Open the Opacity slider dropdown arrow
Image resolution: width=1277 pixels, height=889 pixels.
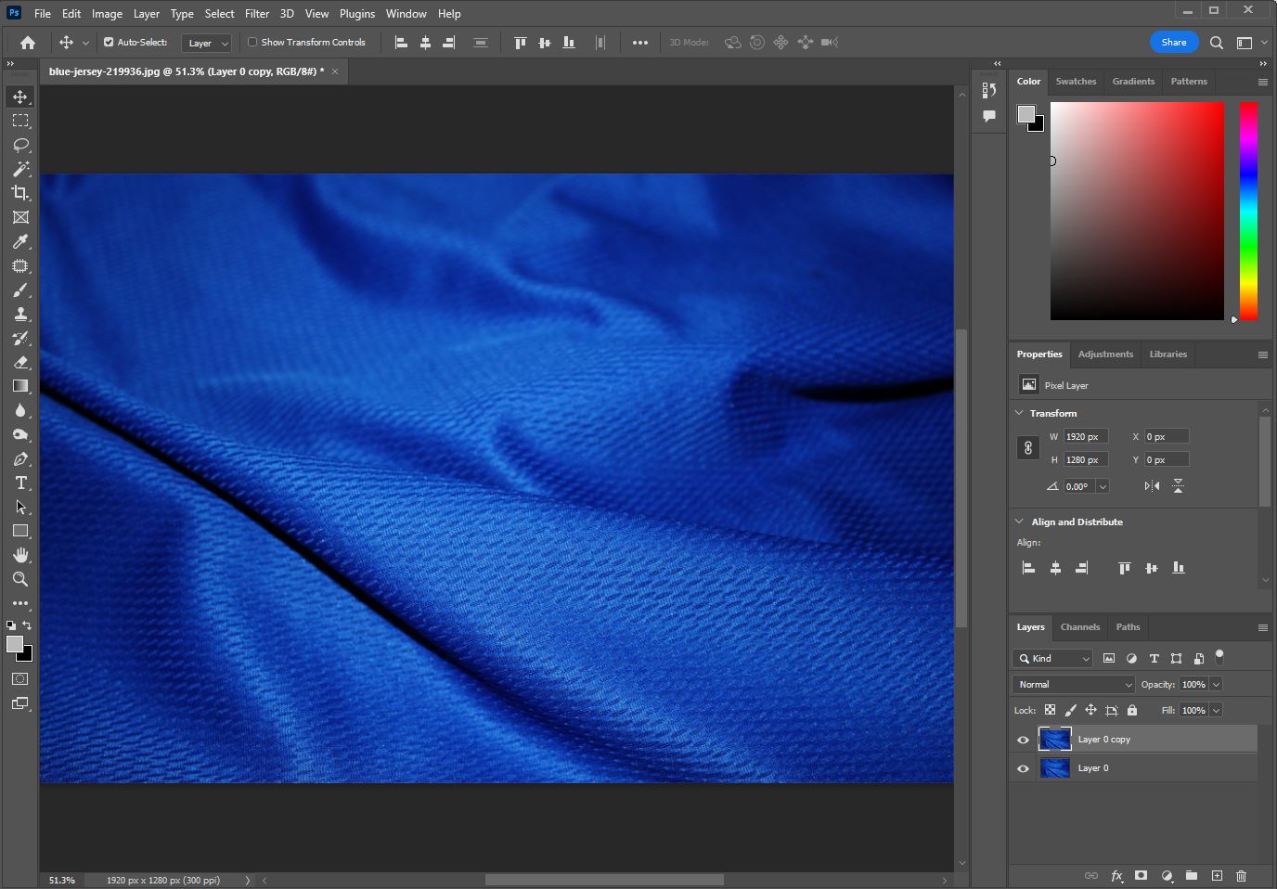click(x=1216, y=684)
